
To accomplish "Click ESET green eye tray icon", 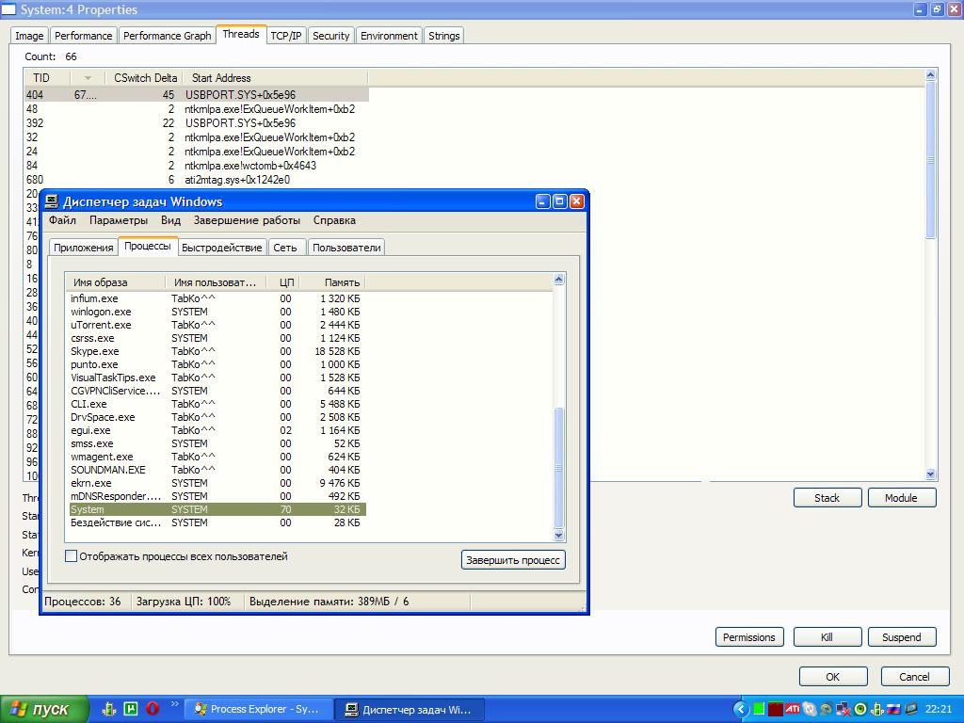I will [x=860, y=710].
